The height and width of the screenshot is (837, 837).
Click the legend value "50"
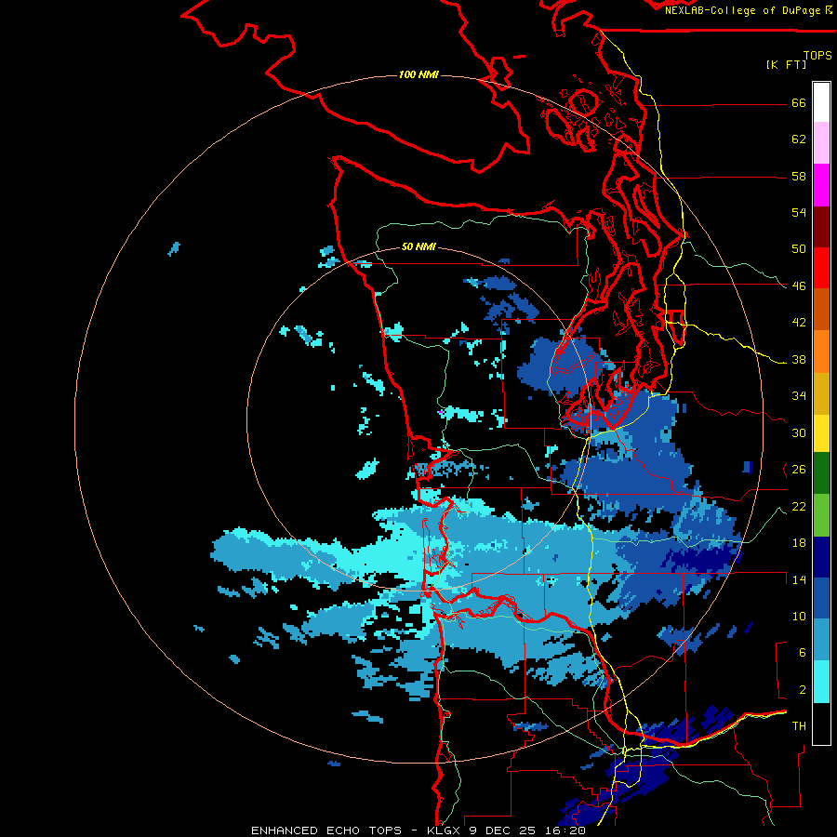799,249
